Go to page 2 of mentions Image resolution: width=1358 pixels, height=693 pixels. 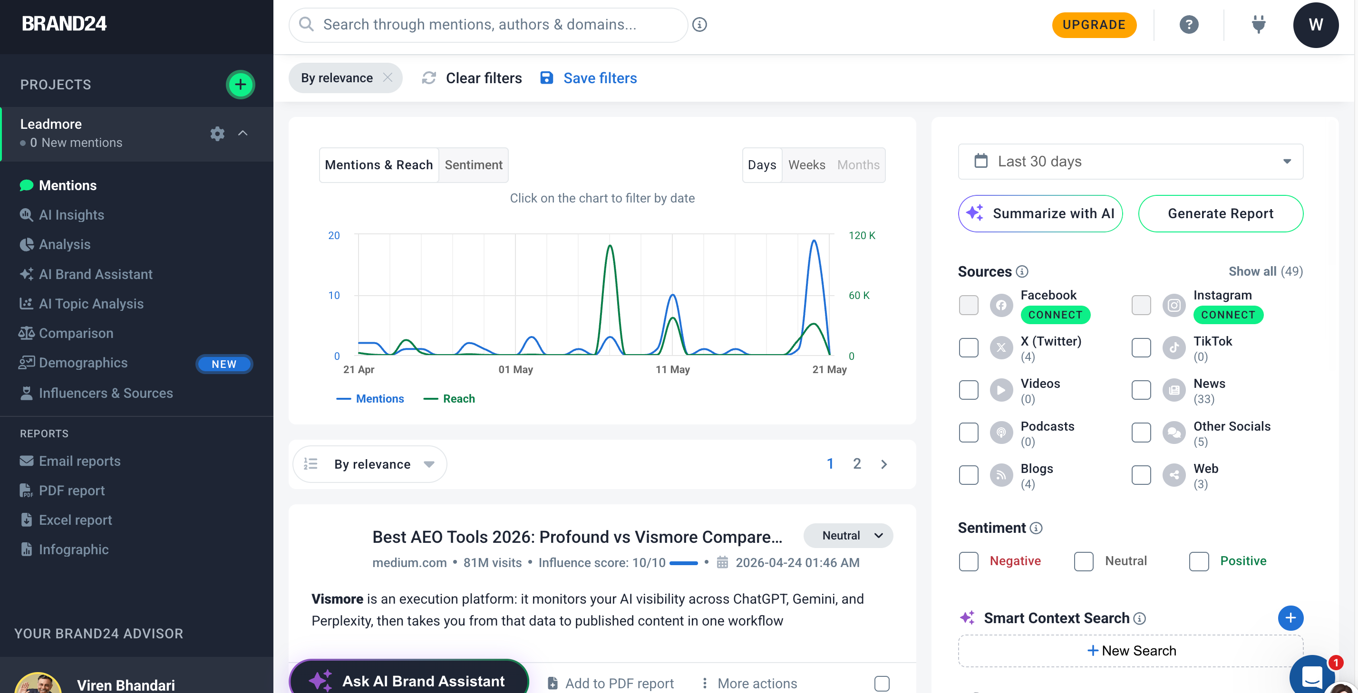point(857,464)
